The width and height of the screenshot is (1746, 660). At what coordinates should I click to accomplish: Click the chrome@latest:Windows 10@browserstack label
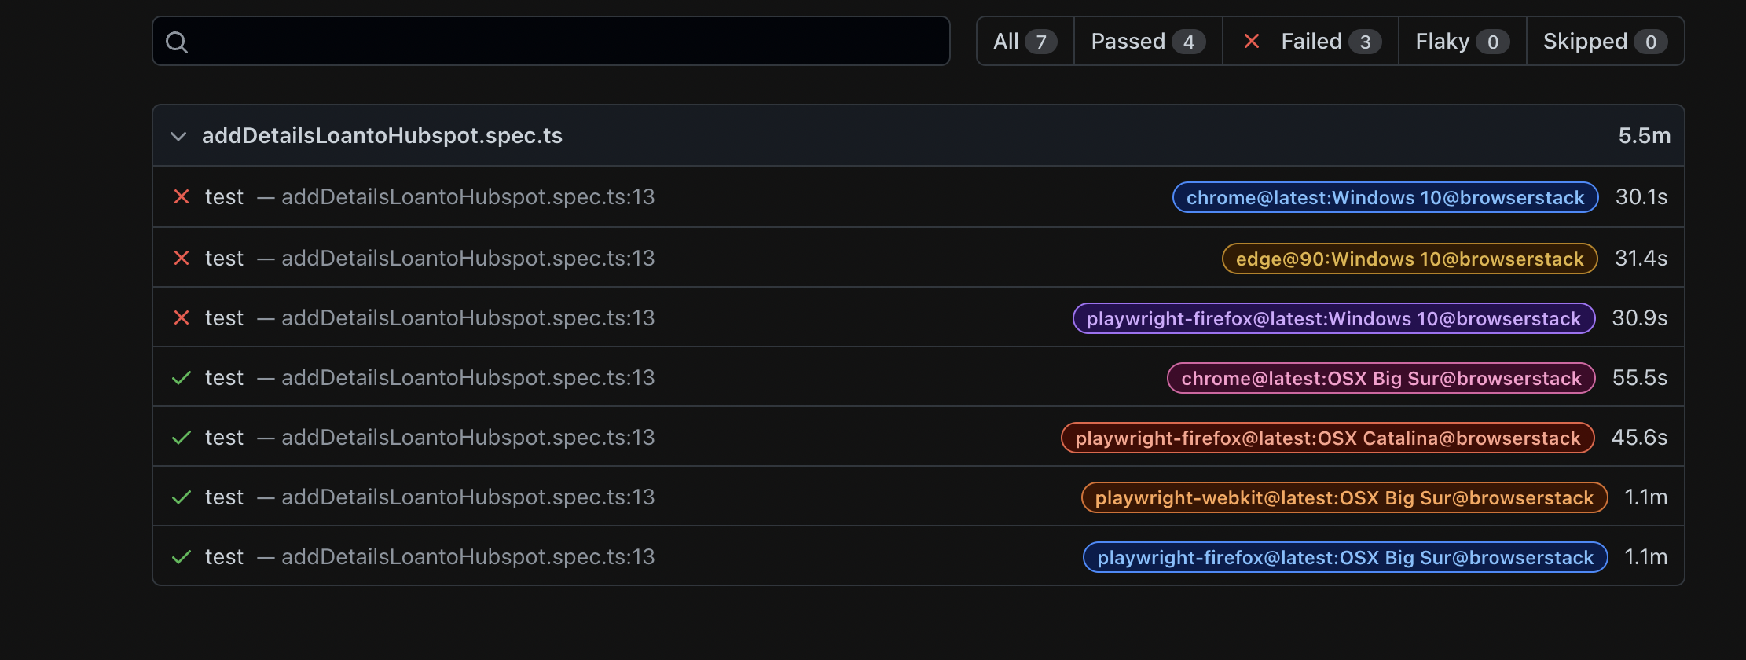click(1385, 197)
